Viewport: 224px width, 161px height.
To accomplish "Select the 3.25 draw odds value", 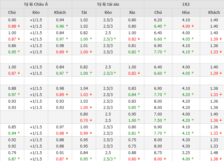I will pyautogui.click(x=186, y=153).
